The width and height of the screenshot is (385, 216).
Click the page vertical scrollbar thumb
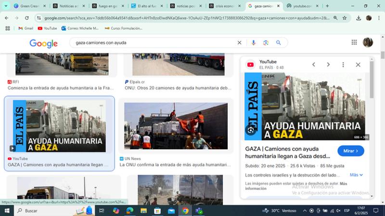[383, 55]
